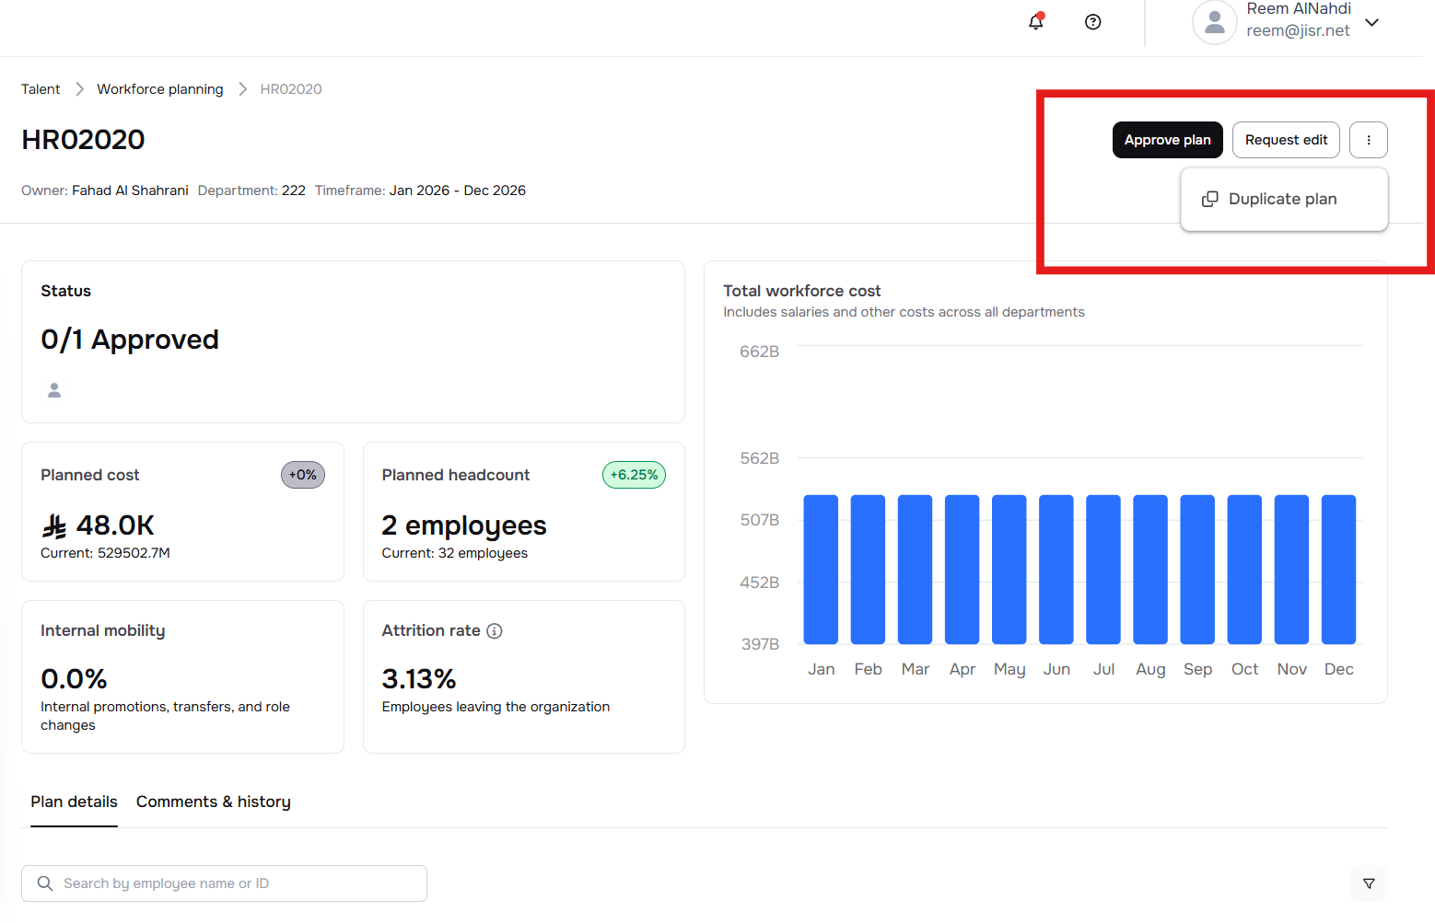Screen dimensions: 1435x923
Task: Click the help question mark icon
Action: [x=1092, y=22]
